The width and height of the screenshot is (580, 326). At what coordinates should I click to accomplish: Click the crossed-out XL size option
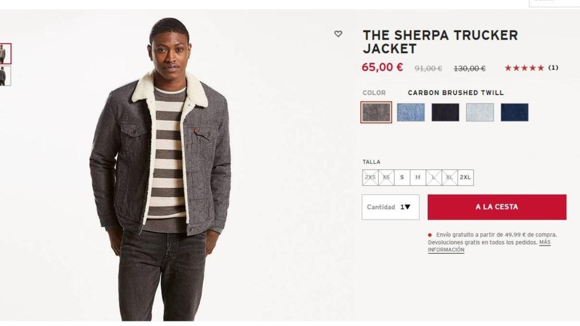449,177
